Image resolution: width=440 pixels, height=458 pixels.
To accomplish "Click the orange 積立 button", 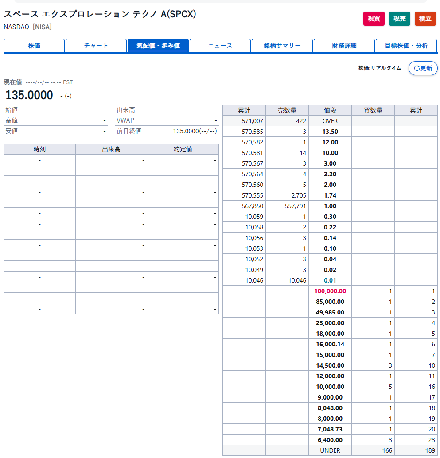I will pyautogui.click(x=425, y=19).
